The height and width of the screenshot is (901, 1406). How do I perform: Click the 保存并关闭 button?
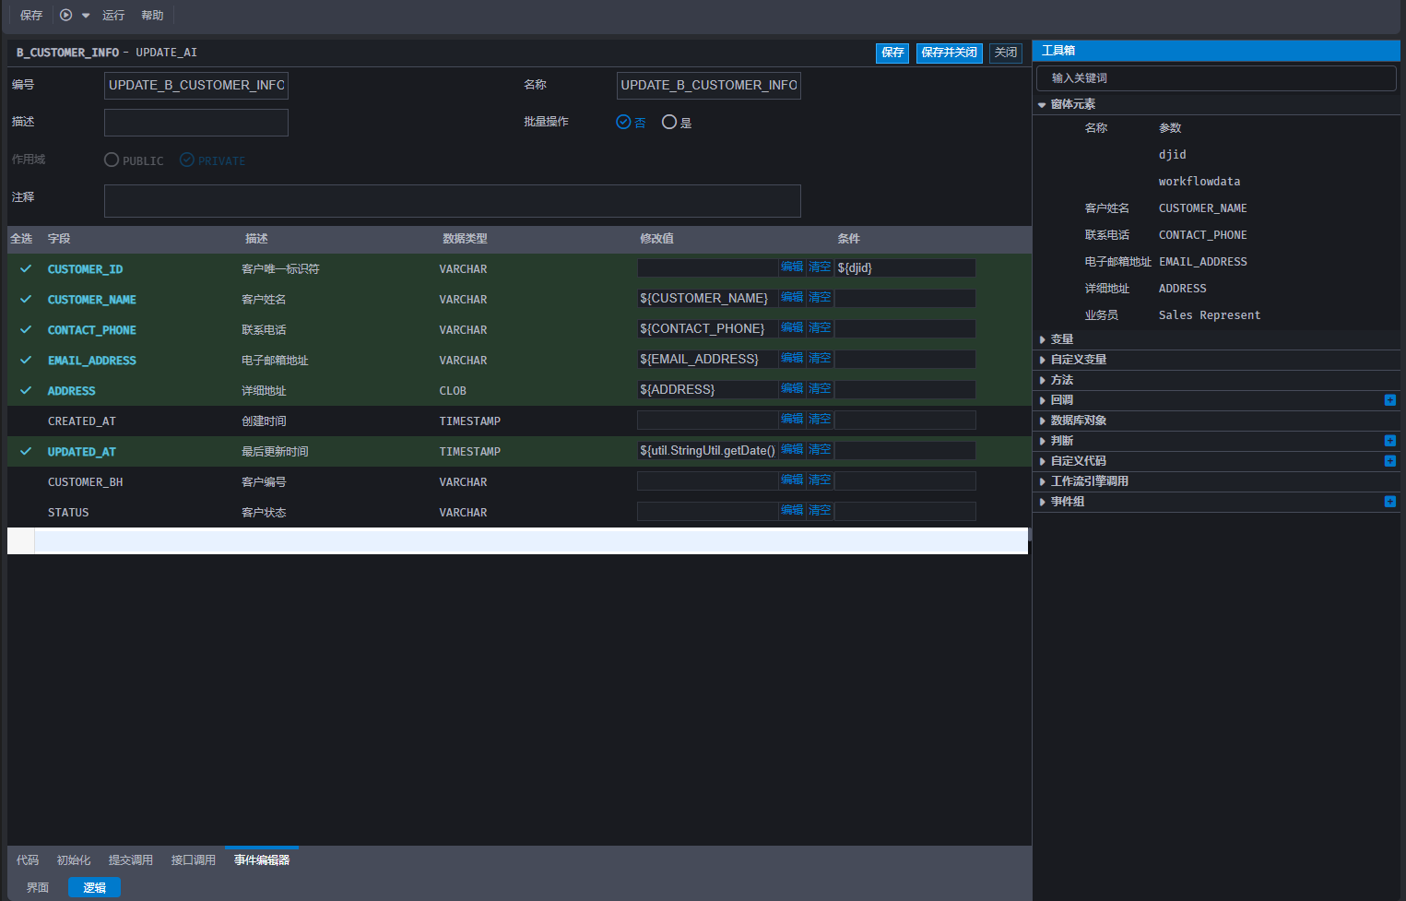(949, 53)
